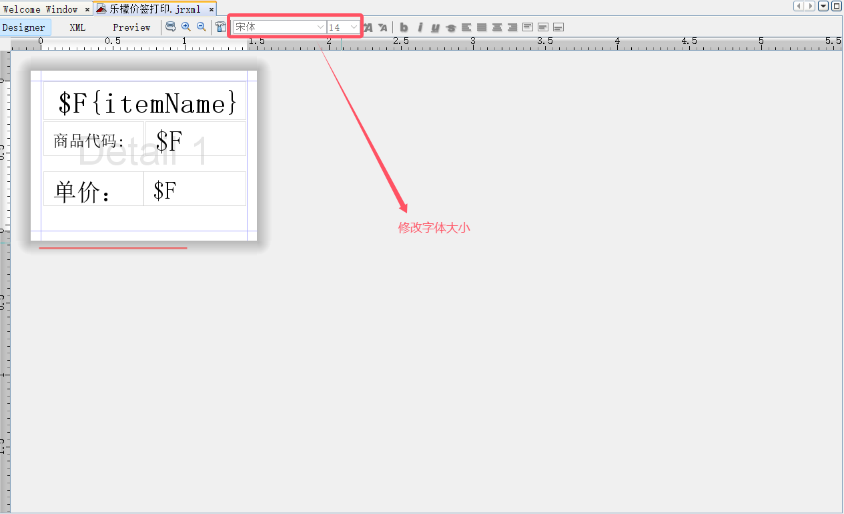Click the format painter icon before font box

coord(221,27)
